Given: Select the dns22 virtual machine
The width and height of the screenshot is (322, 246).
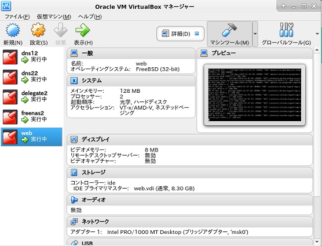Looking at the screenshot, I should 31,77.
